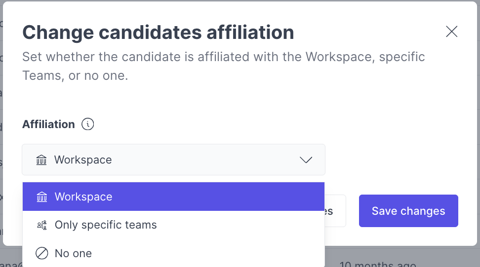Click the Workspace text in the selected field
This screenshot has height=267, width=480.
click(x=83, y=160)
